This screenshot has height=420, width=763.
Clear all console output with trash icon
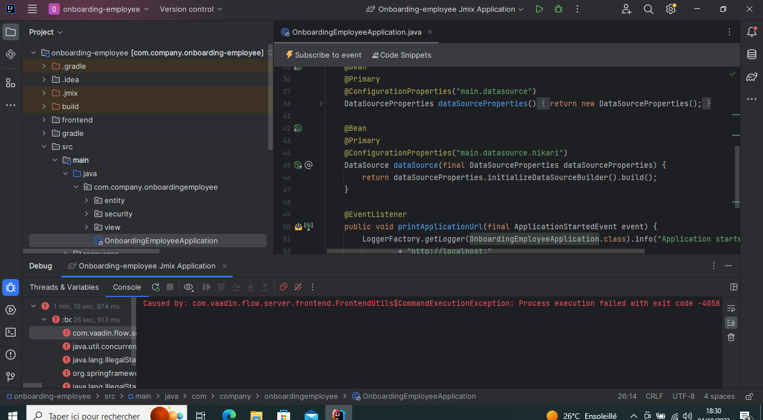pyautogui.click(x=731, y=337)
